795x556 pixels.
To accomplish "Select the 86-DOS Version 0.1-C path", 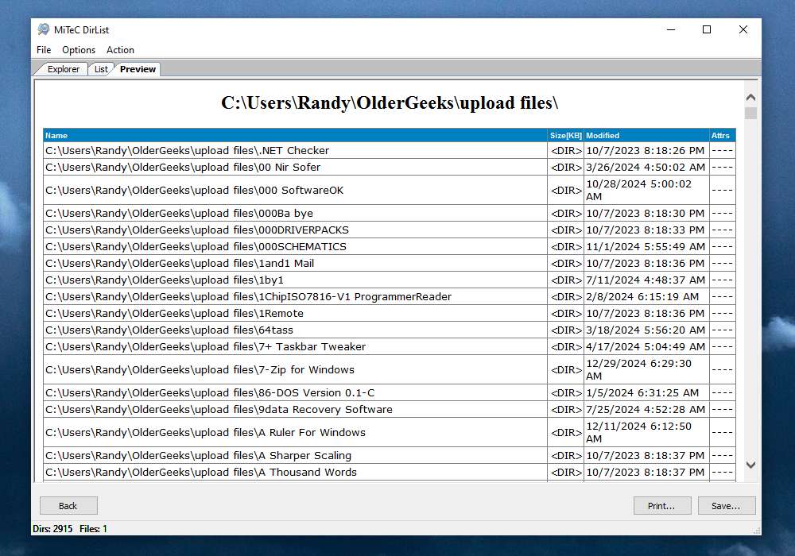I will pyautogui.click(x=210, y=393).
